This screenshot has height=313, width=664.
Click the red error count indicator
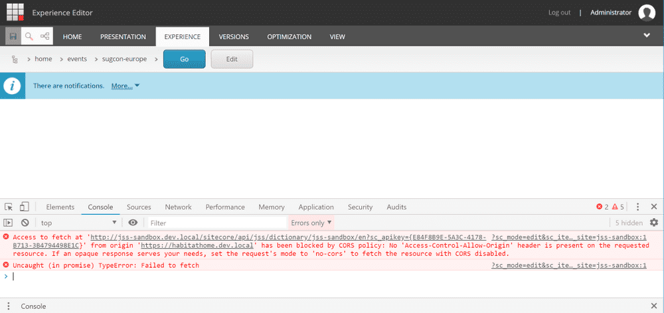(x=602, y=207)
